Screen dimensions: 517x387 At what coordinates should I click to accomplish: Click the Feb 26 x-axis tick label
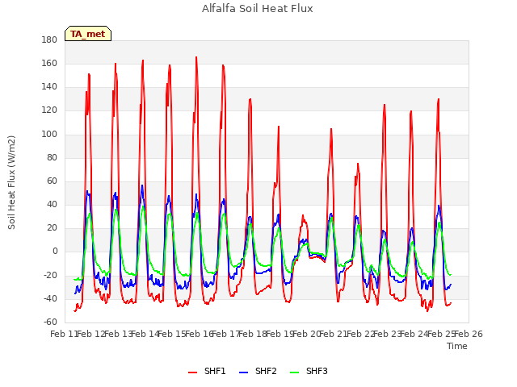pos(469,335)
